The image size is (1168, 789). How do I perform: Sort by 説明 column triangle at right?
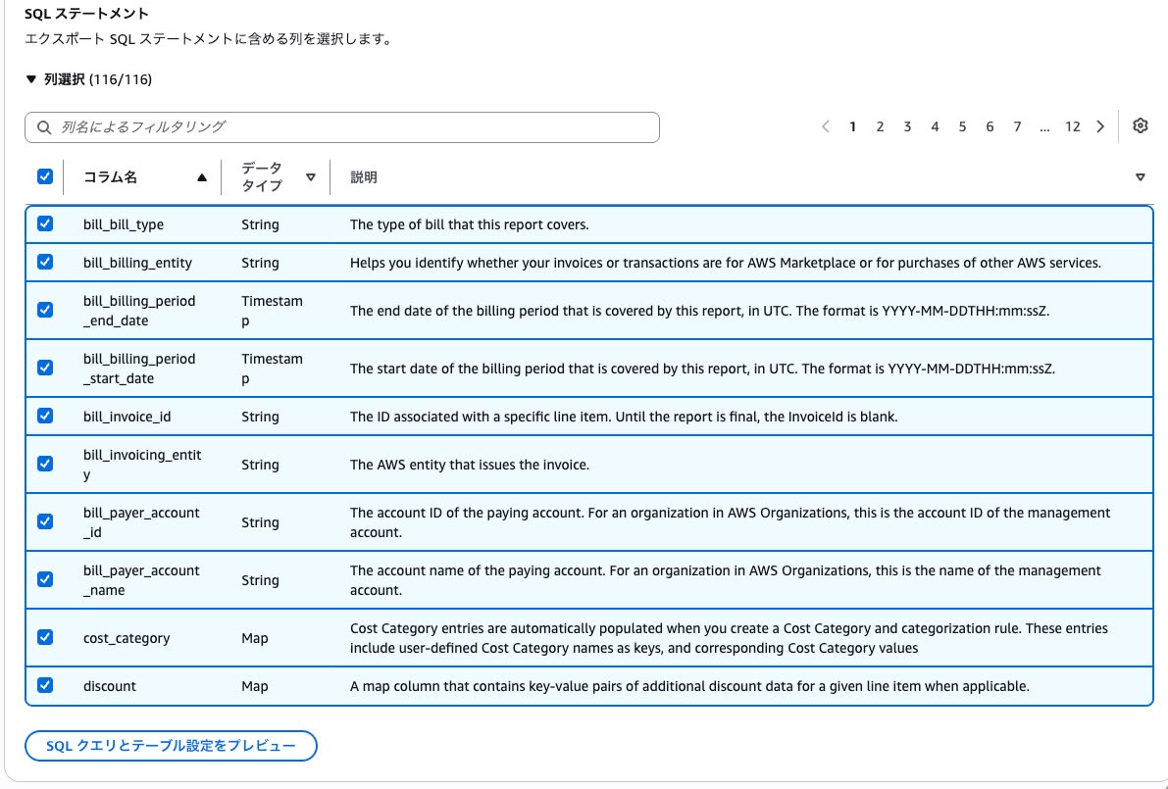coord(1140,177)
